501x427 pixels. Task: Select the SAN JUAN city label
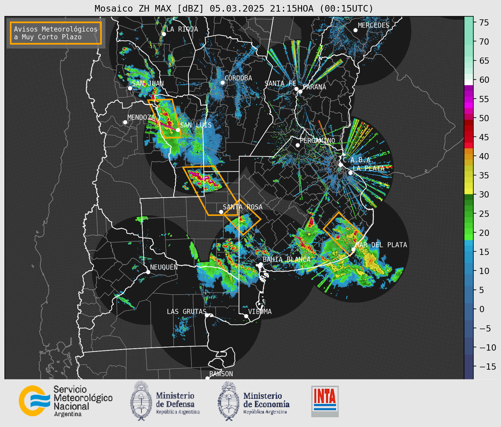click(148, 83)
